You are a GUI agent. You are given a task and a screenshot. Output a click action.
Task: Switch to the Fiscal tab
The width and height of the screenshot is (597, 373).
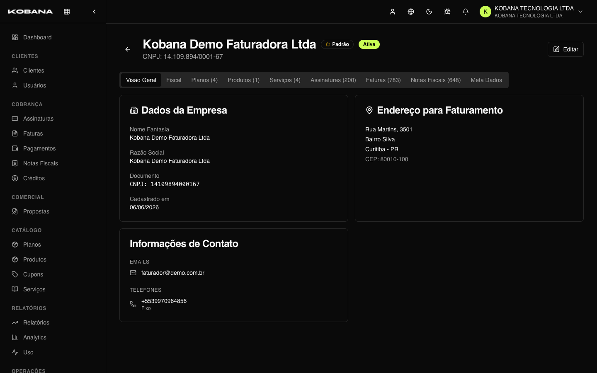coord(174,80)
